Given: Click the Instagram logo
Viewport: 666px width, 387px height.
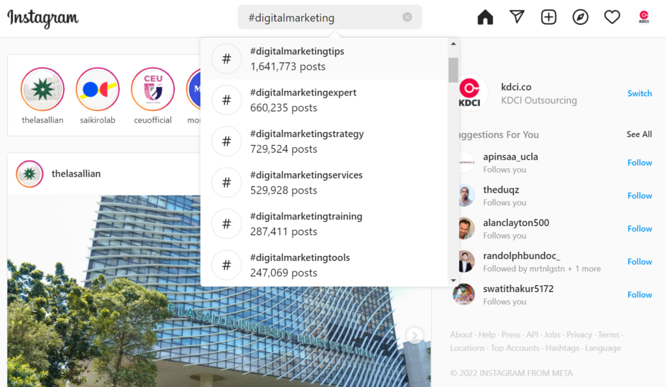Looking at the screenshot, I should point(43,18).
